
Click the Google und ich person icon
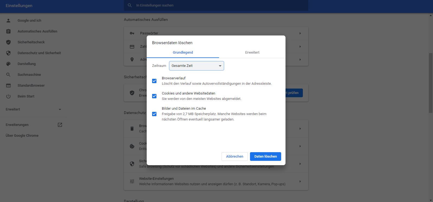[x=8, y=21]
